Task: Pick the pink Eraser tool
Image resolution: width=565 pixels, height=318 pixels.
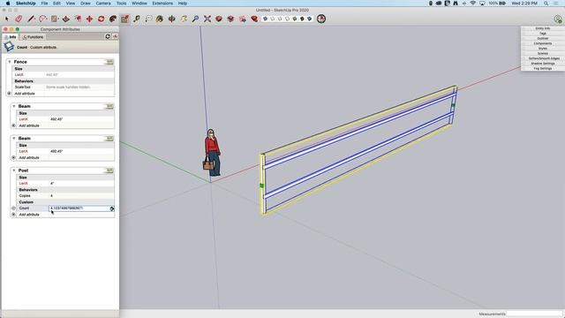Action: tap(19, 19)
